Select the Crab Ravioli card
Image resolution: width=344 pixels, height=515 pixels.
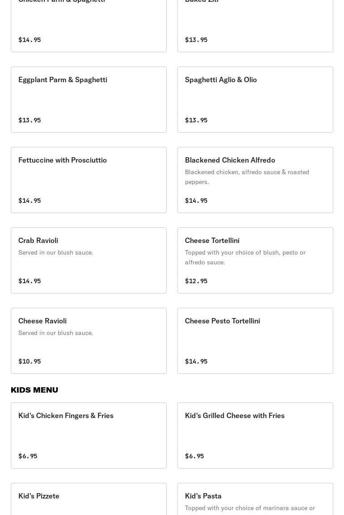point(88,260)
